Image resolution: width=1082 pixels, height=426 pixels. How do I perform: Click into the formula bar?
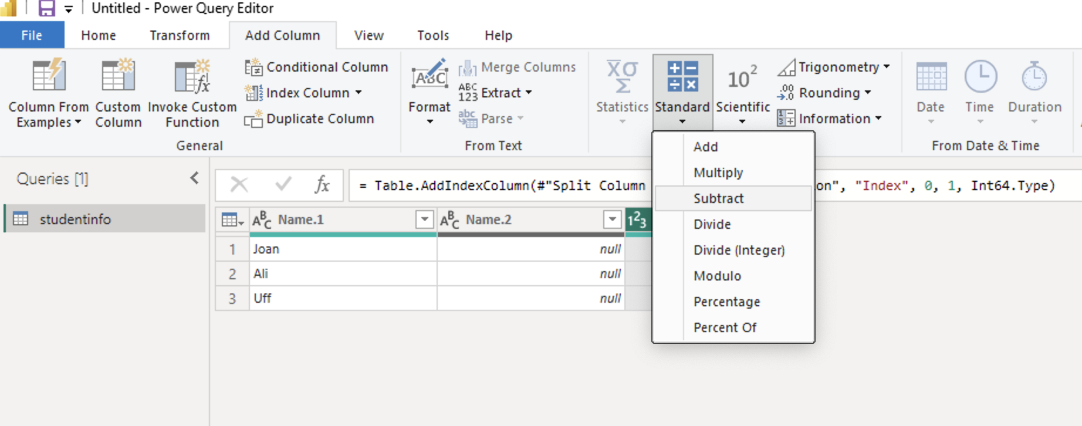(x=715, y=186)
